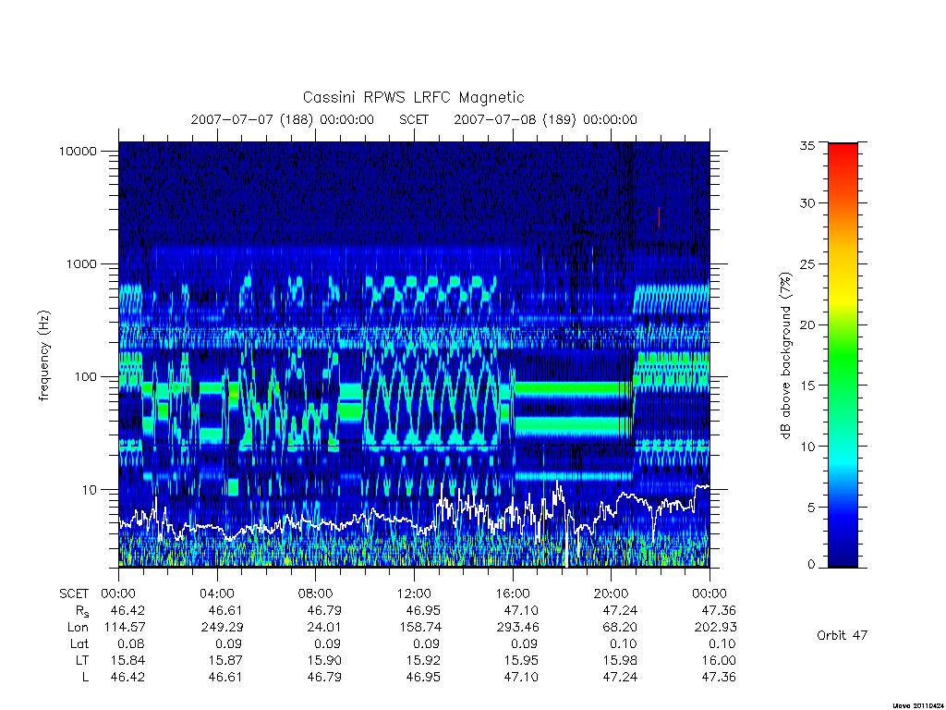Click the 10000 frequency axis label

[78, 151]
